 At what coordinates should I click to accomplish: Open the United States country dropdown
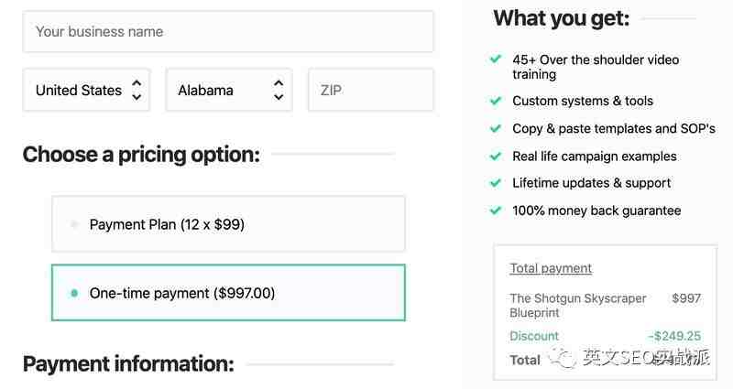[x=86, y=91]
